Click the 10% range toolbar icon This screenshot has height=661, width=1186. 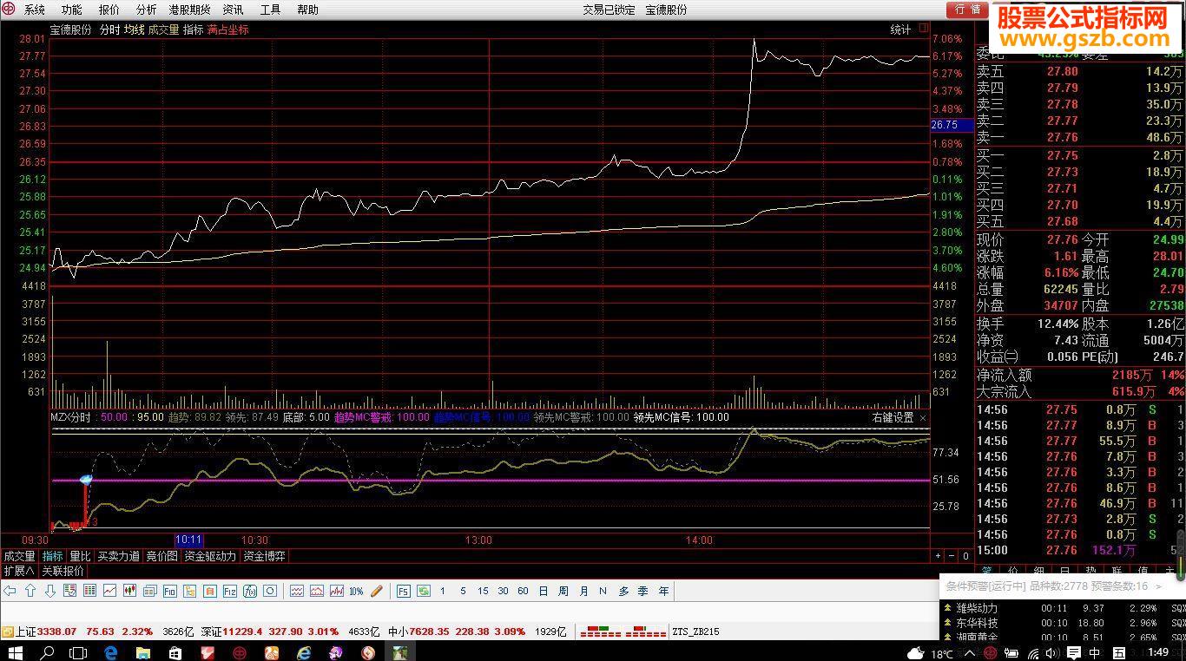pyautogui.click(x=356, y=591)
